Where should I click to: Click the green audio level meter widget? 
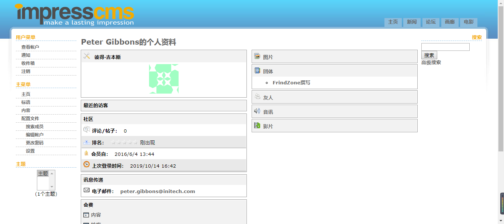(502, 204)
